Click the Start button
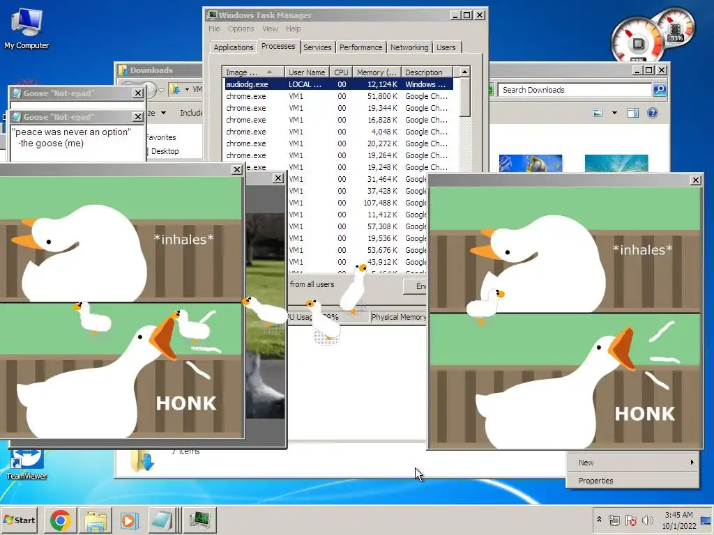The image size is (714, 535). coord(19,520)
